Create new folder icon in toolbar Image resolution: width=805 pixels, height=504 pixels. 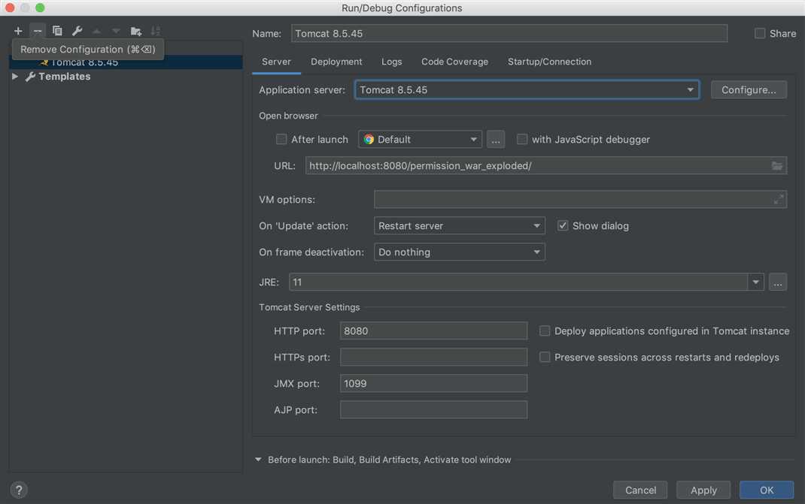click(136, 32)
